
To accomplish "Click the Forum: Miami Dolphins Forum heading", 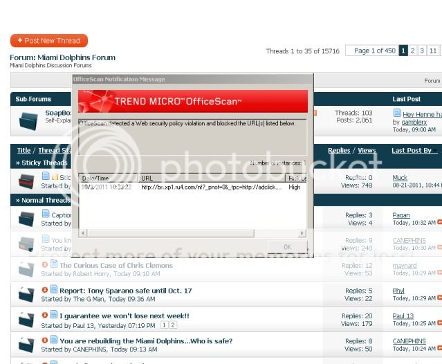I will point(62,57).
